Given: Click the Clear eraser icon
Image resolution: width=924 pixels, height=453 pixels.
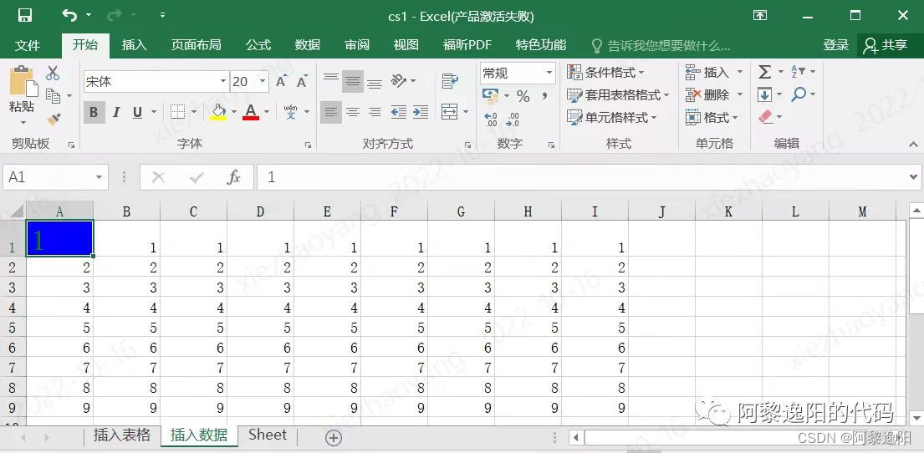Looking at the screenshot, I should pyautogui.click(x=766, y=117).
